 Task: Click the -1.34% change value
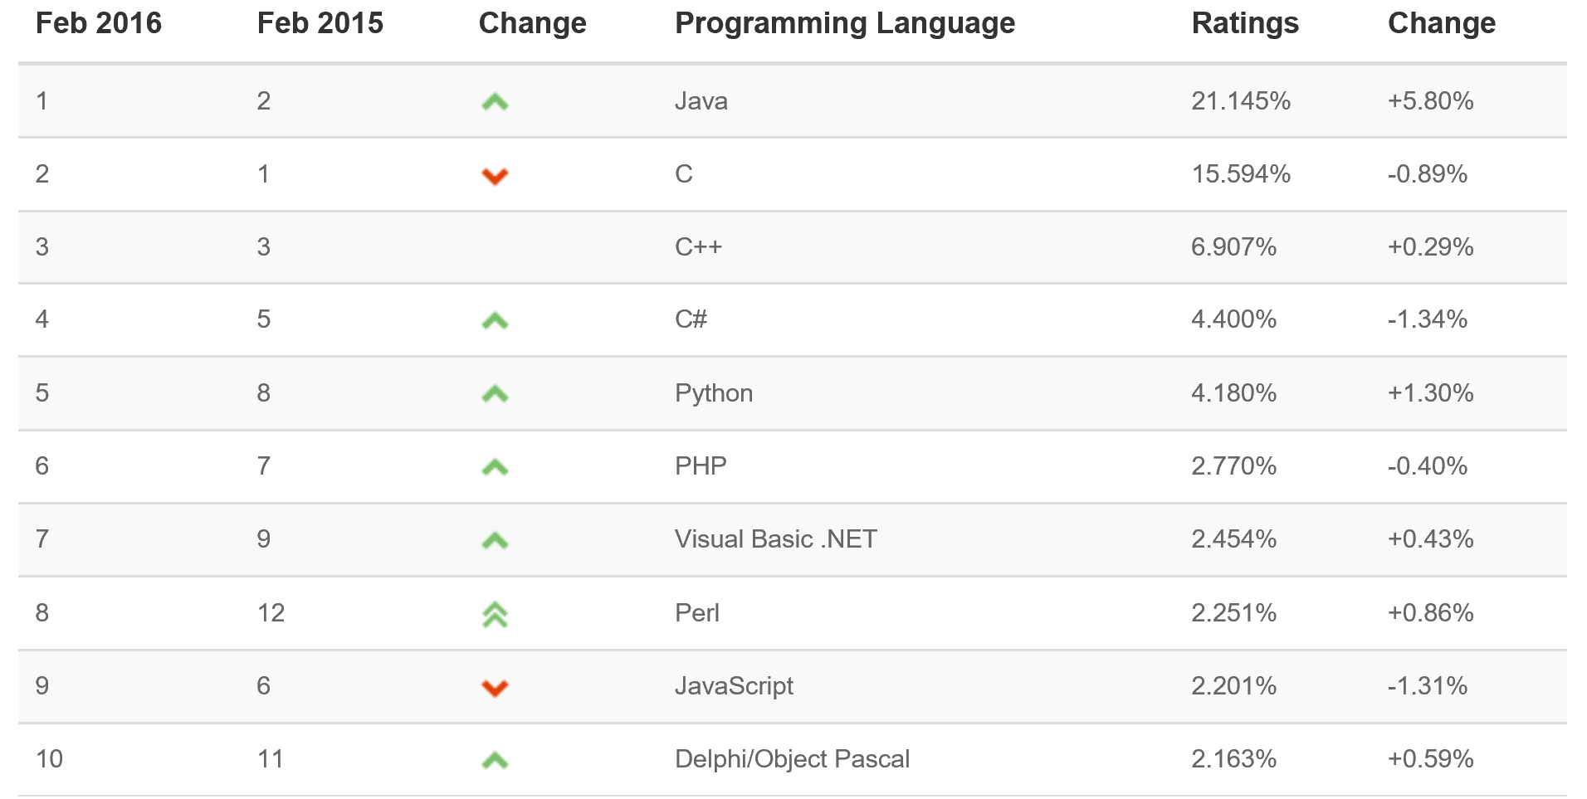1428,319
